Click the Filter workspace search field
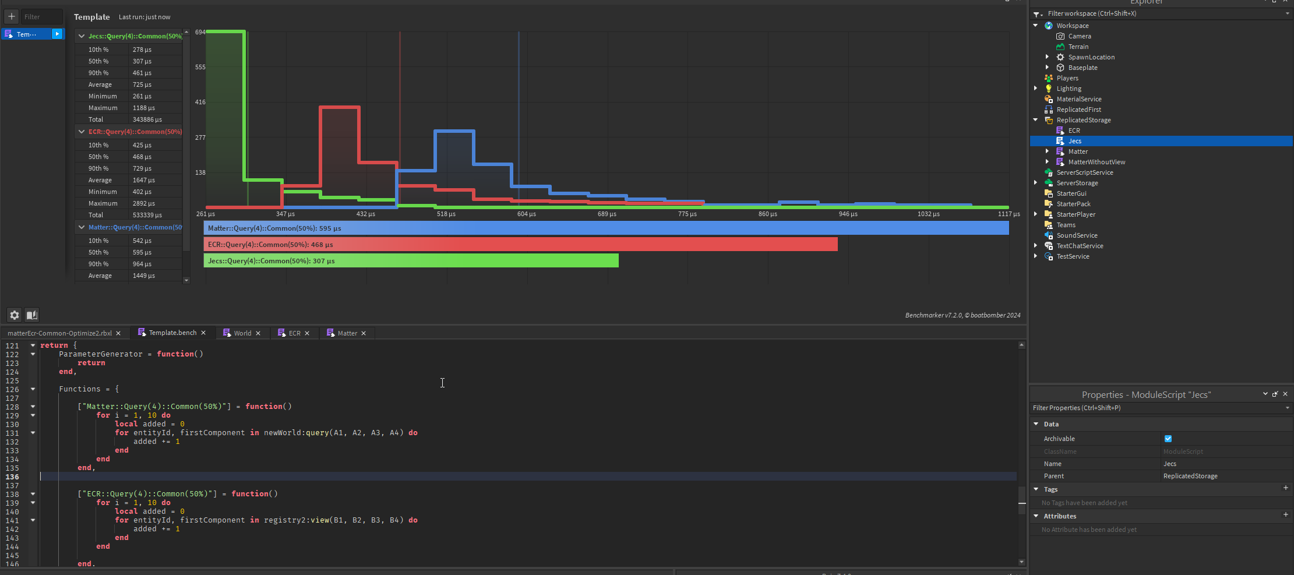Image resolution: width=1294 pixels, height=575 pixels. (1159, 13)
